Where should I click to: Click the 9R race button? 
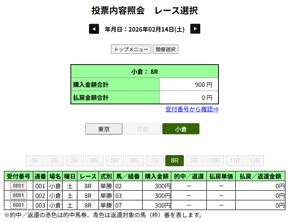[195, 161]
